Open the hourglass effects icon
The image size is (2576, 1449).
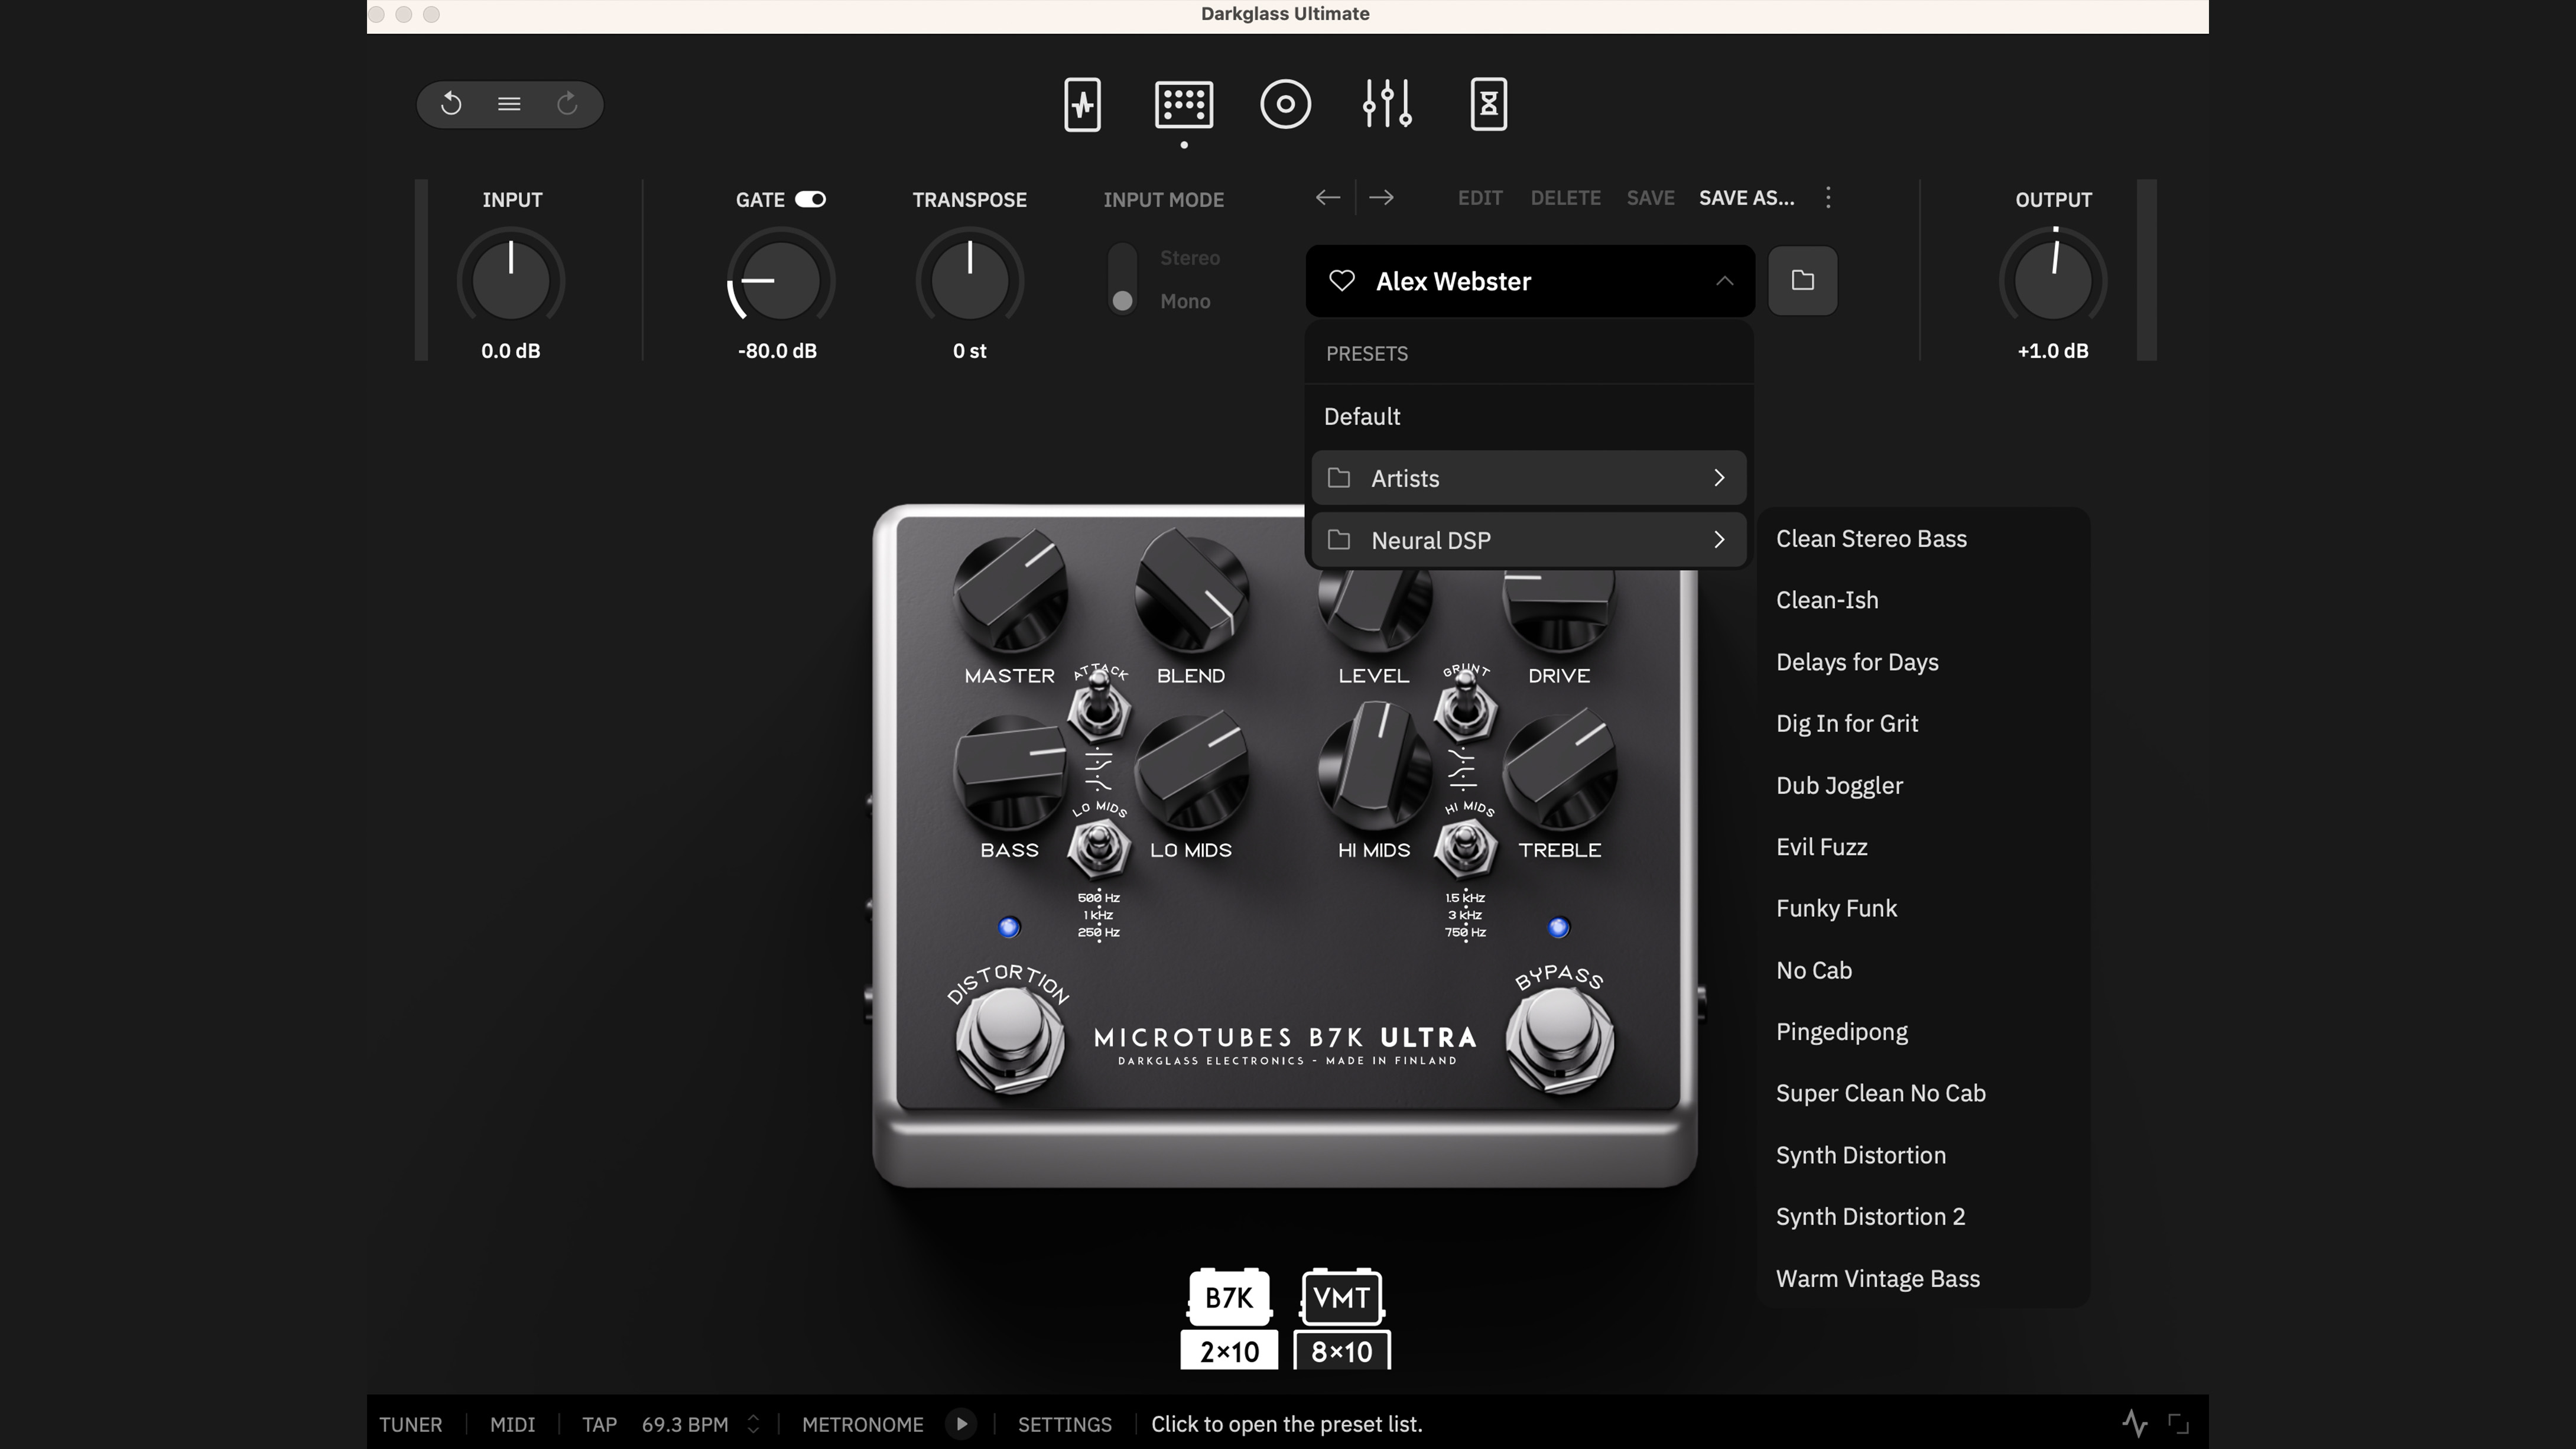tap(1488, 104)
